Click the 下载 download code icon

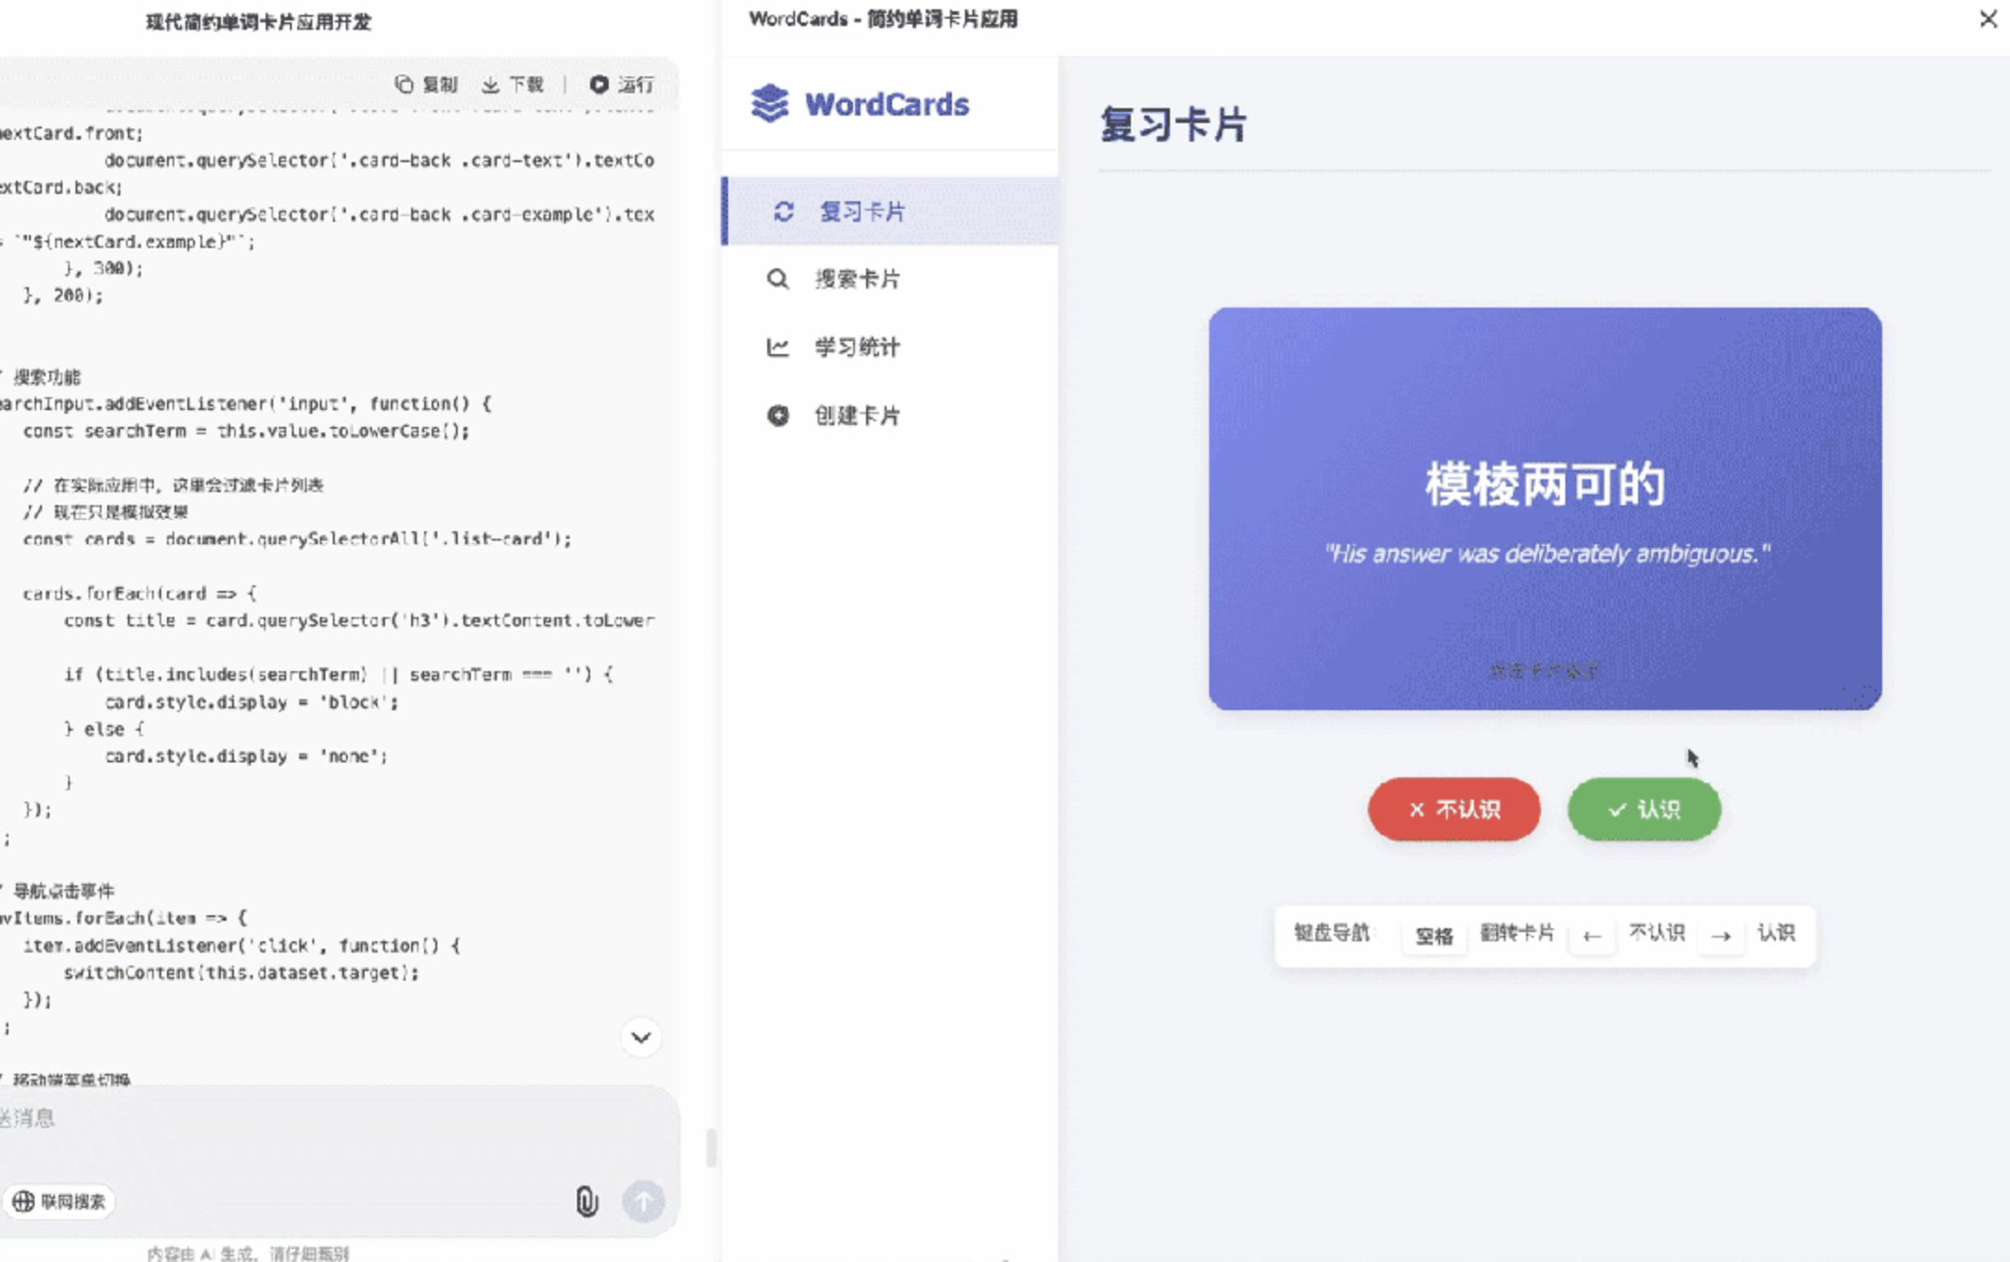pos(490,84)
